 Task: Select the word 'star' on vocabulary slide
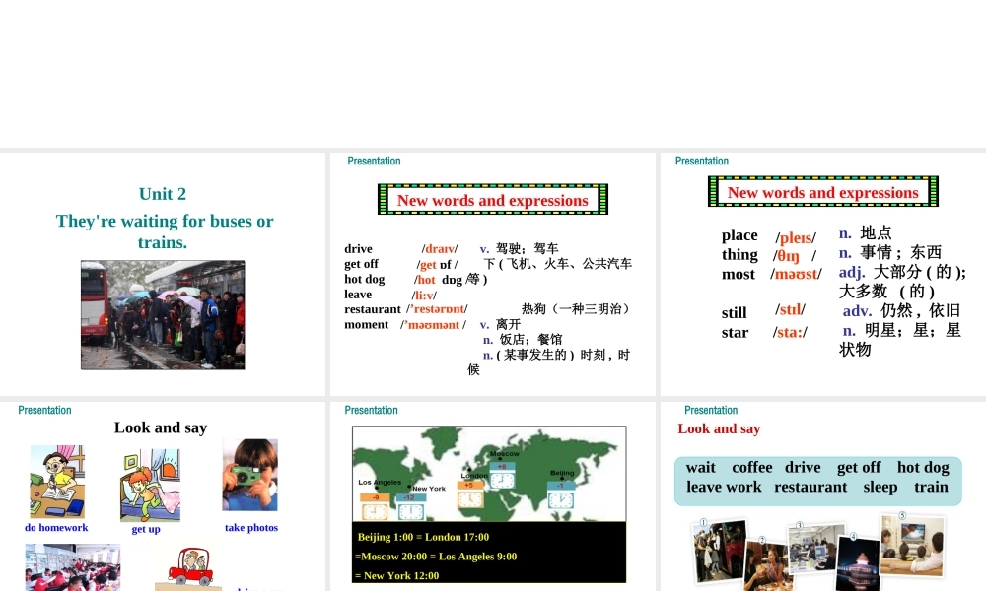[735, 333]
